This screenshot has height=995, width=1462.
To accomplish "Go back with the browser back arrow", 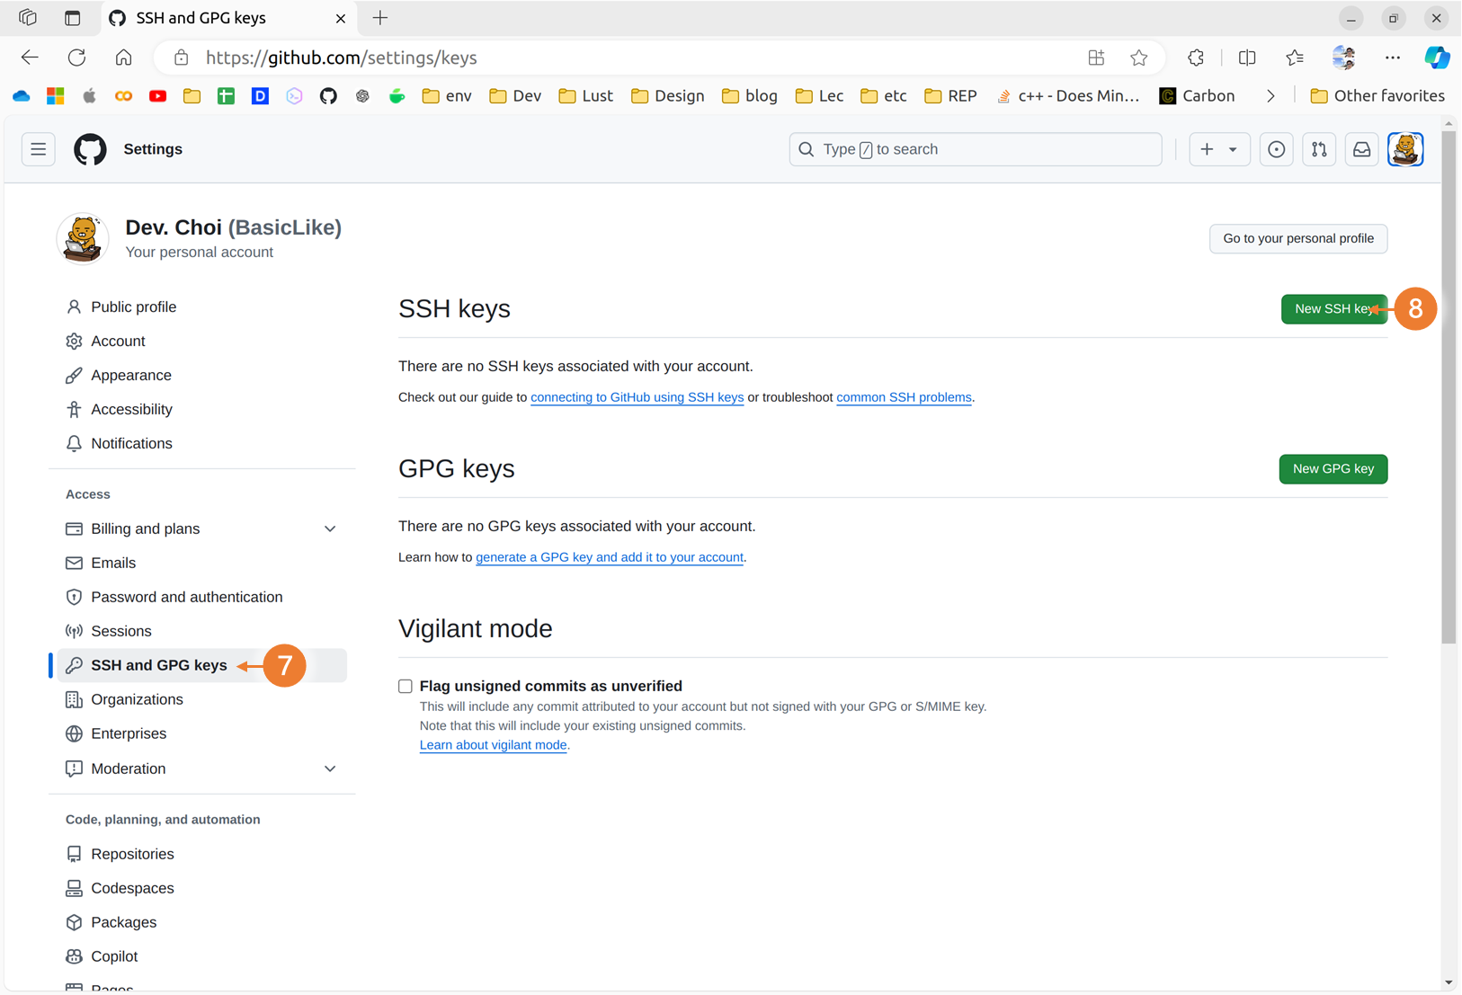I will tap(30, 58).
